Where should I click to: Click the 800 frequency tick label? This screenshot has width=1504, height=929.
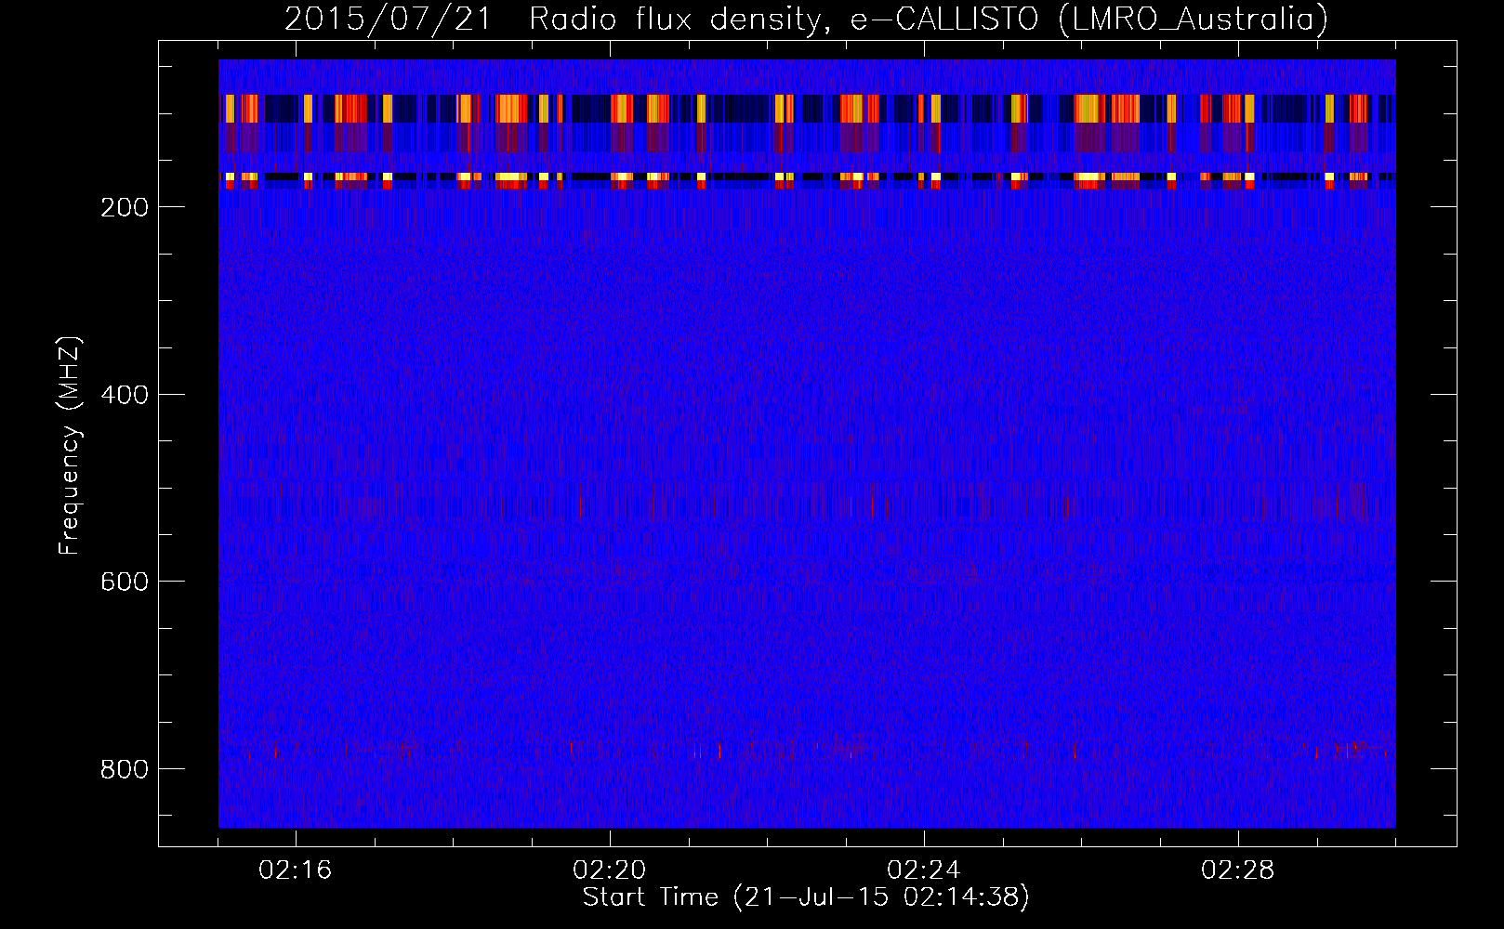pyautogui.click(x=125, y=769)
